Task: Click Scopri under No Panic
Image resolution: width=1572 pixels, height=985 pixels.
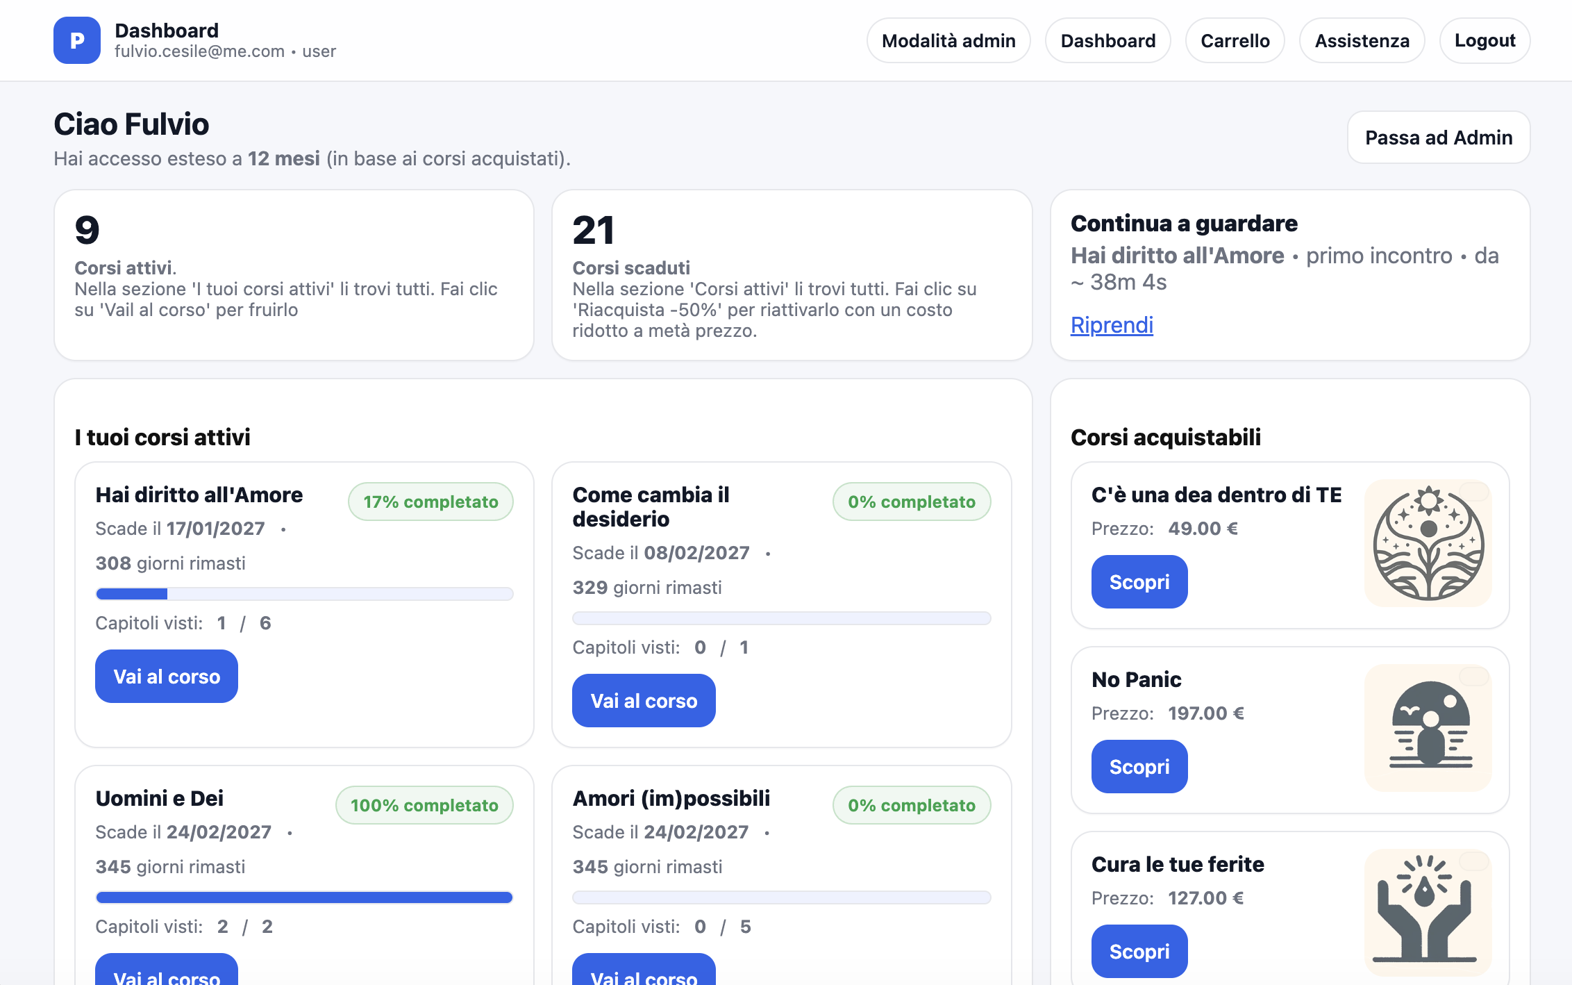Action: click(1139, 766)
